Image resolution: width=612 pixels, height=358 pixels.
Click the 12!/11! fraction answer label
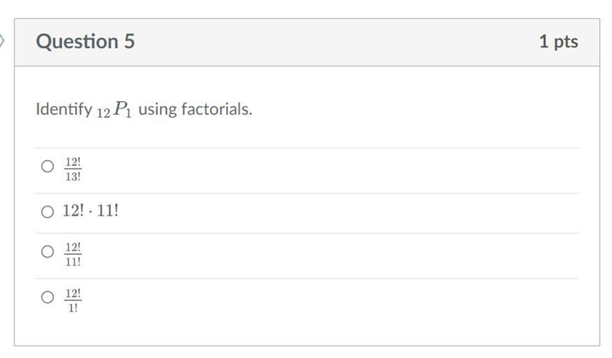click(73, 254)
